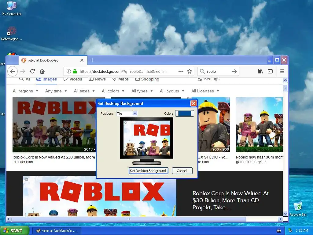Viewport: 313px width, 235px height.
Task: Open the Library icon in toolbar
Action: [260, 71]
